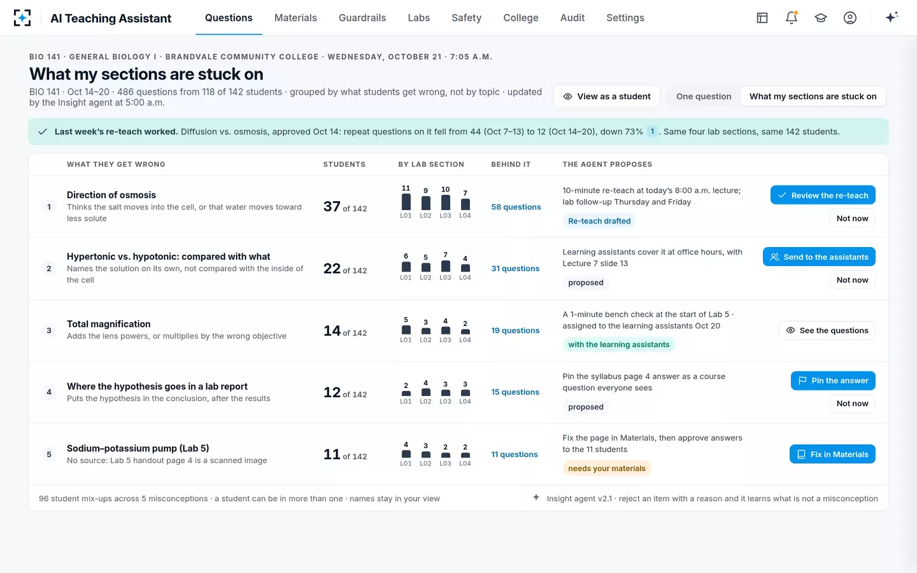
Task: Click the with the learning assistants badge
Action: [x=619, y=344]
